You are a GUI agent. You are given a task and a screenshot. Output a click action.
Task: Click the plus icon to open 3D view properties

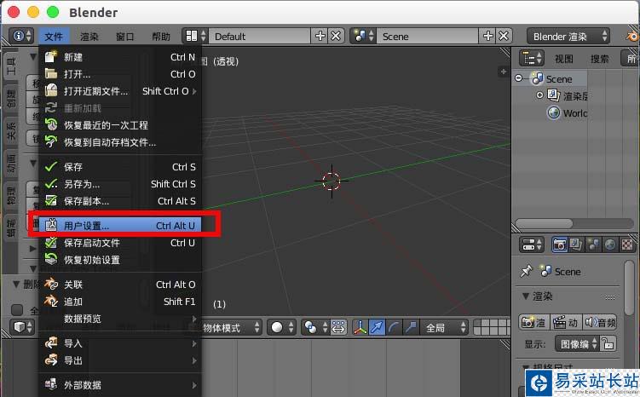504,72
